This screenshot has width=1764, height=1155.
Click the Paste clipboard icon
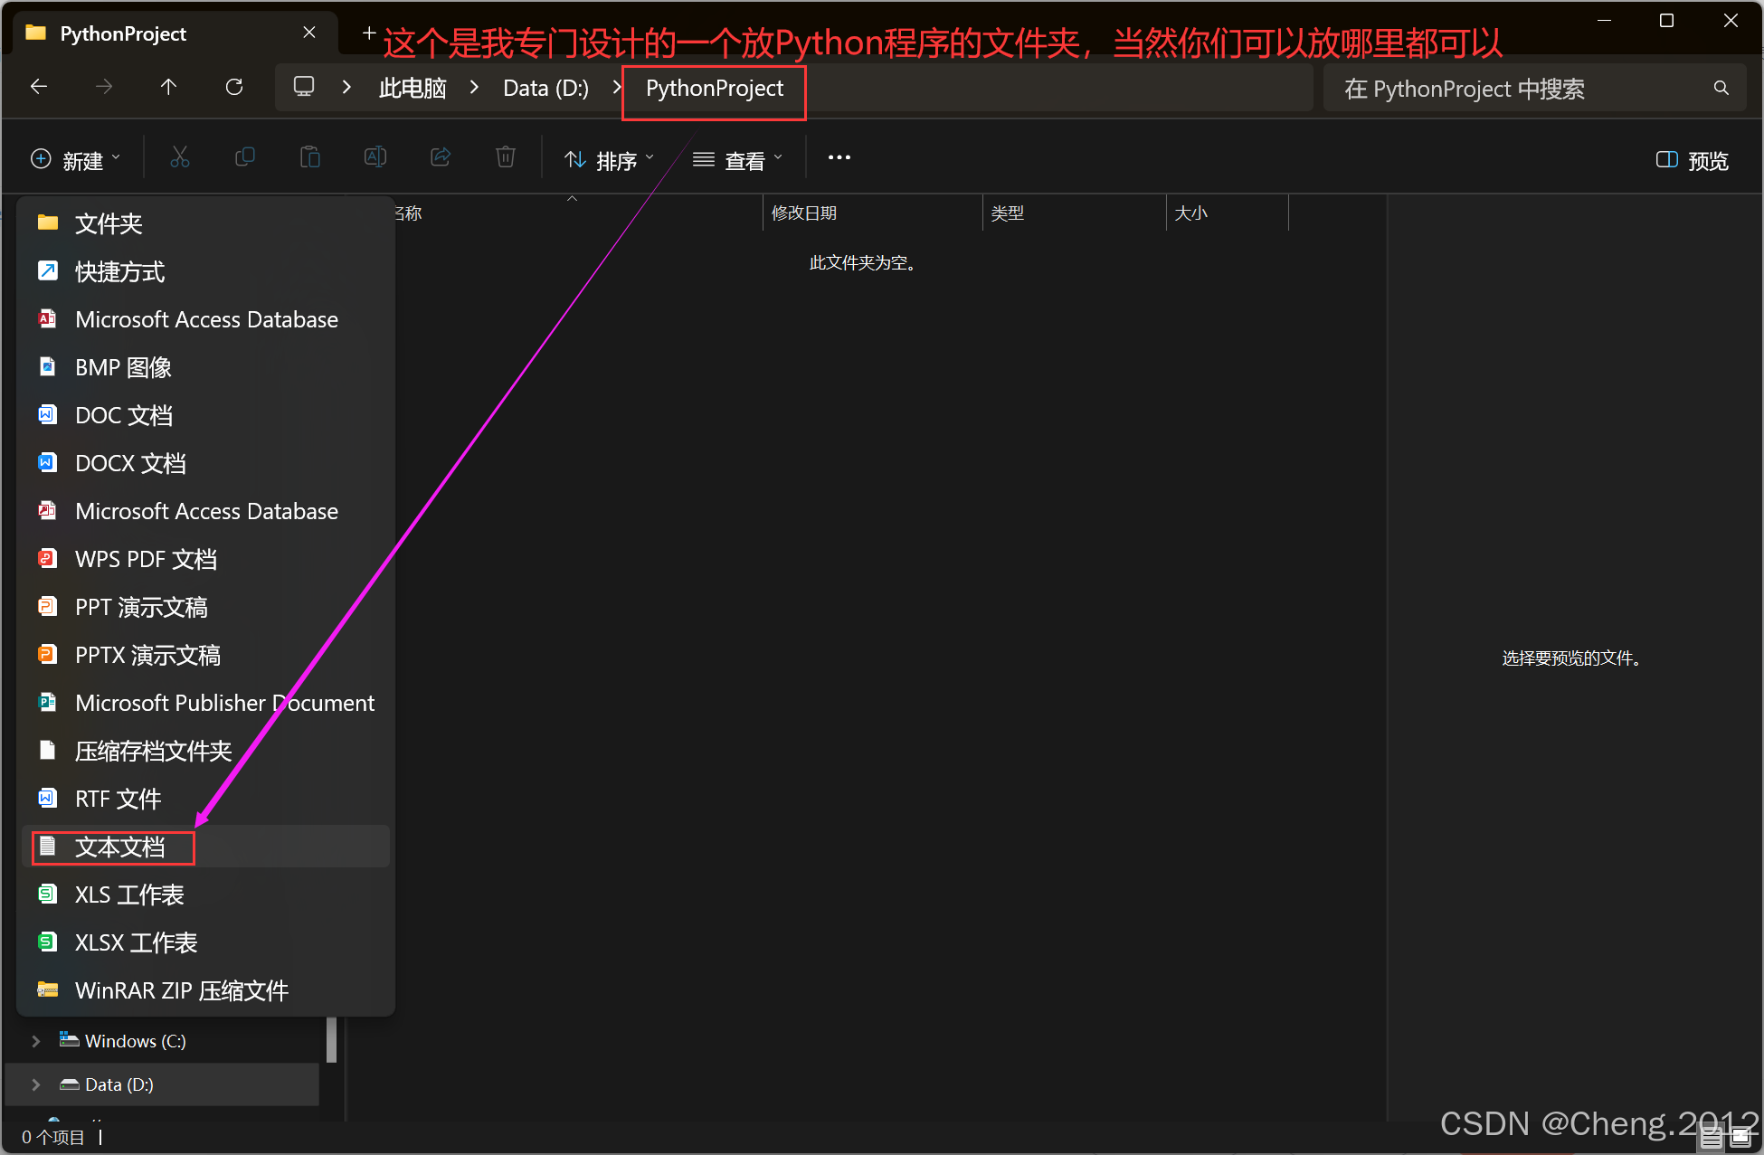click(x=310, y=158)
